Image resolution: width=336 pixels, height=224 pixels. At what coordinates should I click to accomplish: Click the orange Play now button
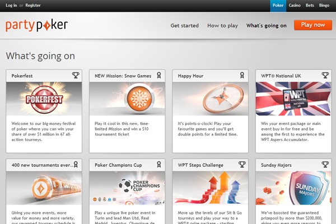pyautogui.click(x=313, y=25)
